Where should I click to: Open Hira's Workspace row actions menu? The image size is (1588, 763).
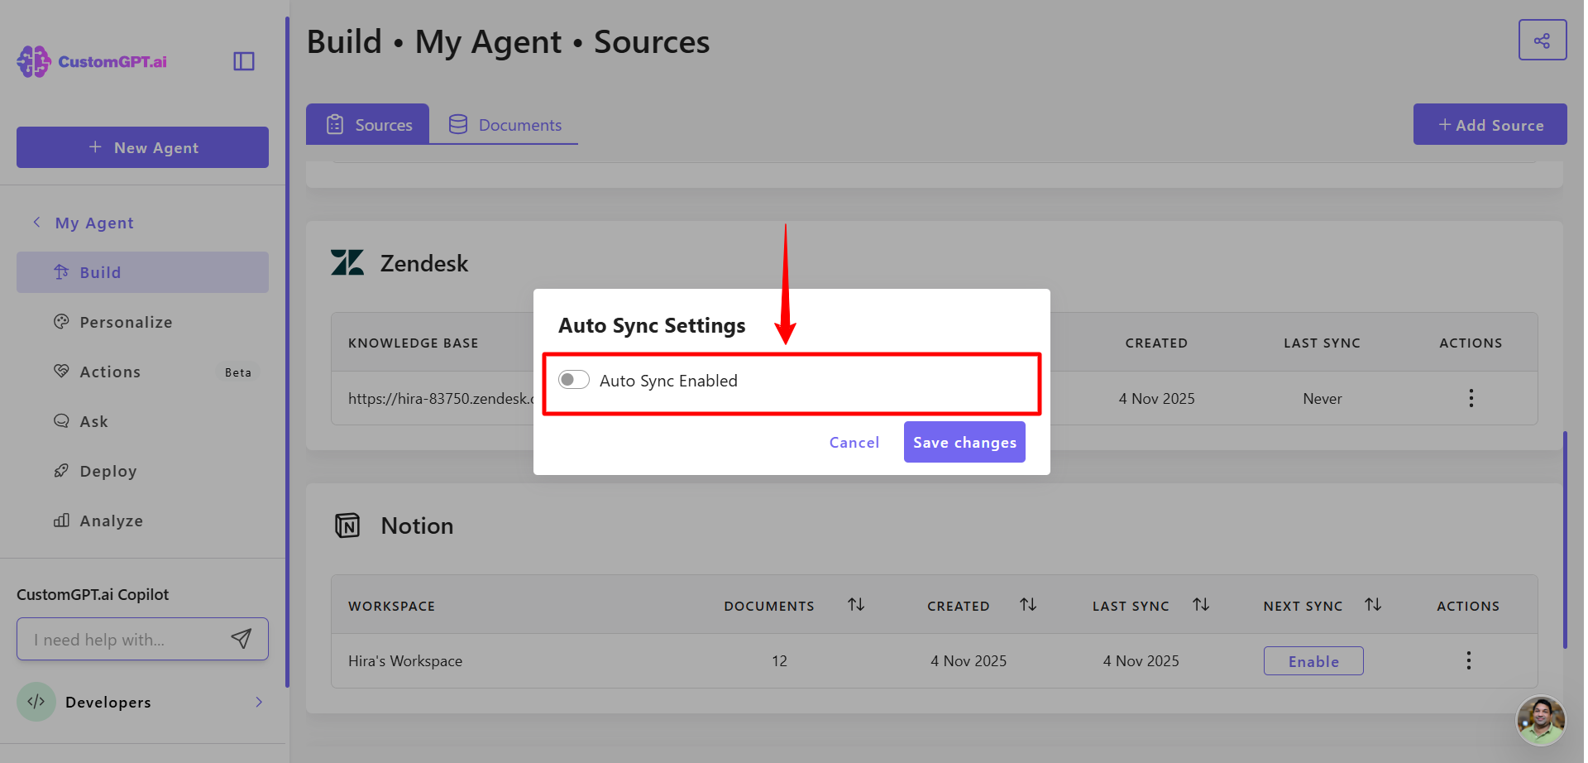click(1468, 660)
